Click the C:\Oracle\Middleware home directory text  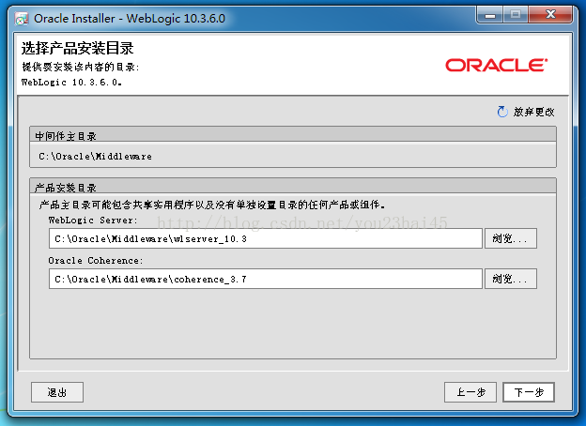point(95,156)
